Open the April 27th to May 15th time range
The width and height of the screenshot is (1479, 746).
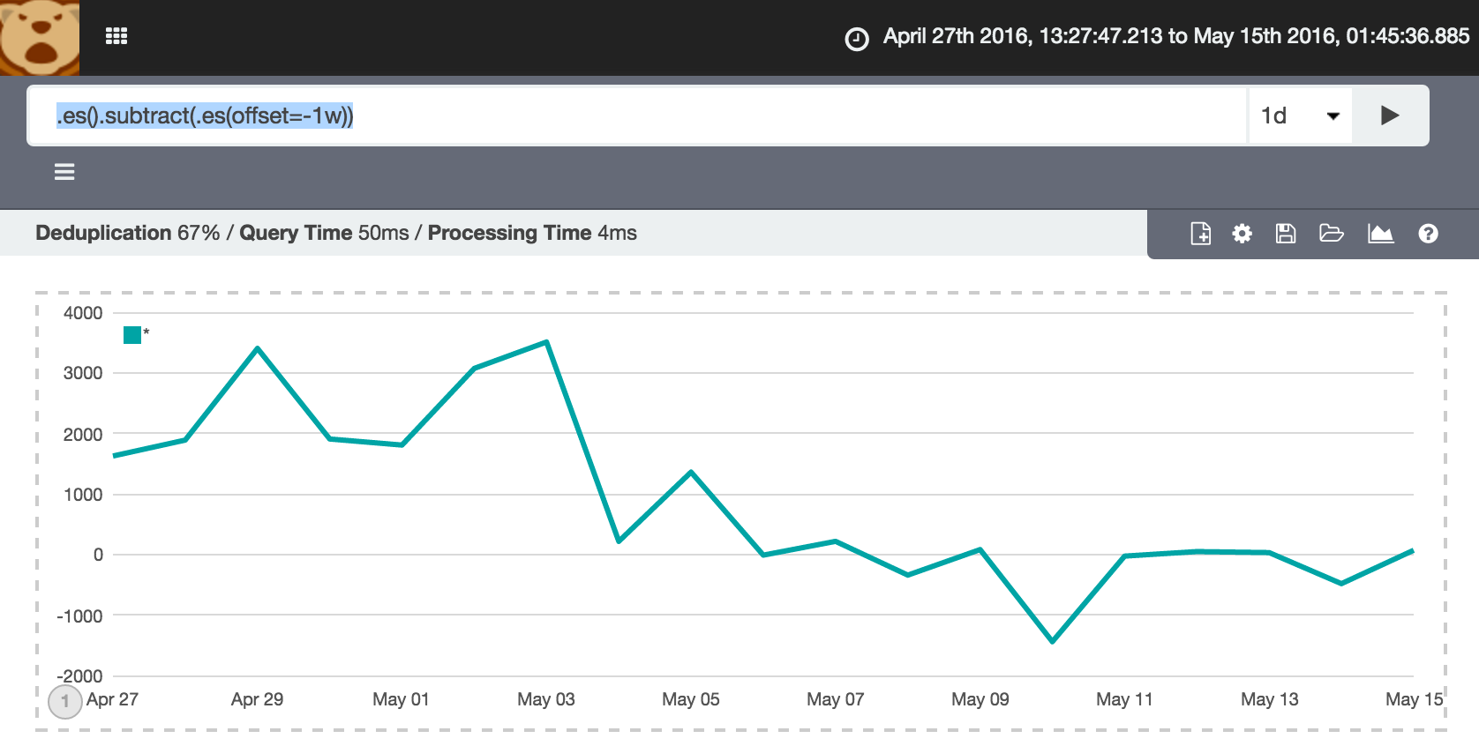pos(1175,36)
